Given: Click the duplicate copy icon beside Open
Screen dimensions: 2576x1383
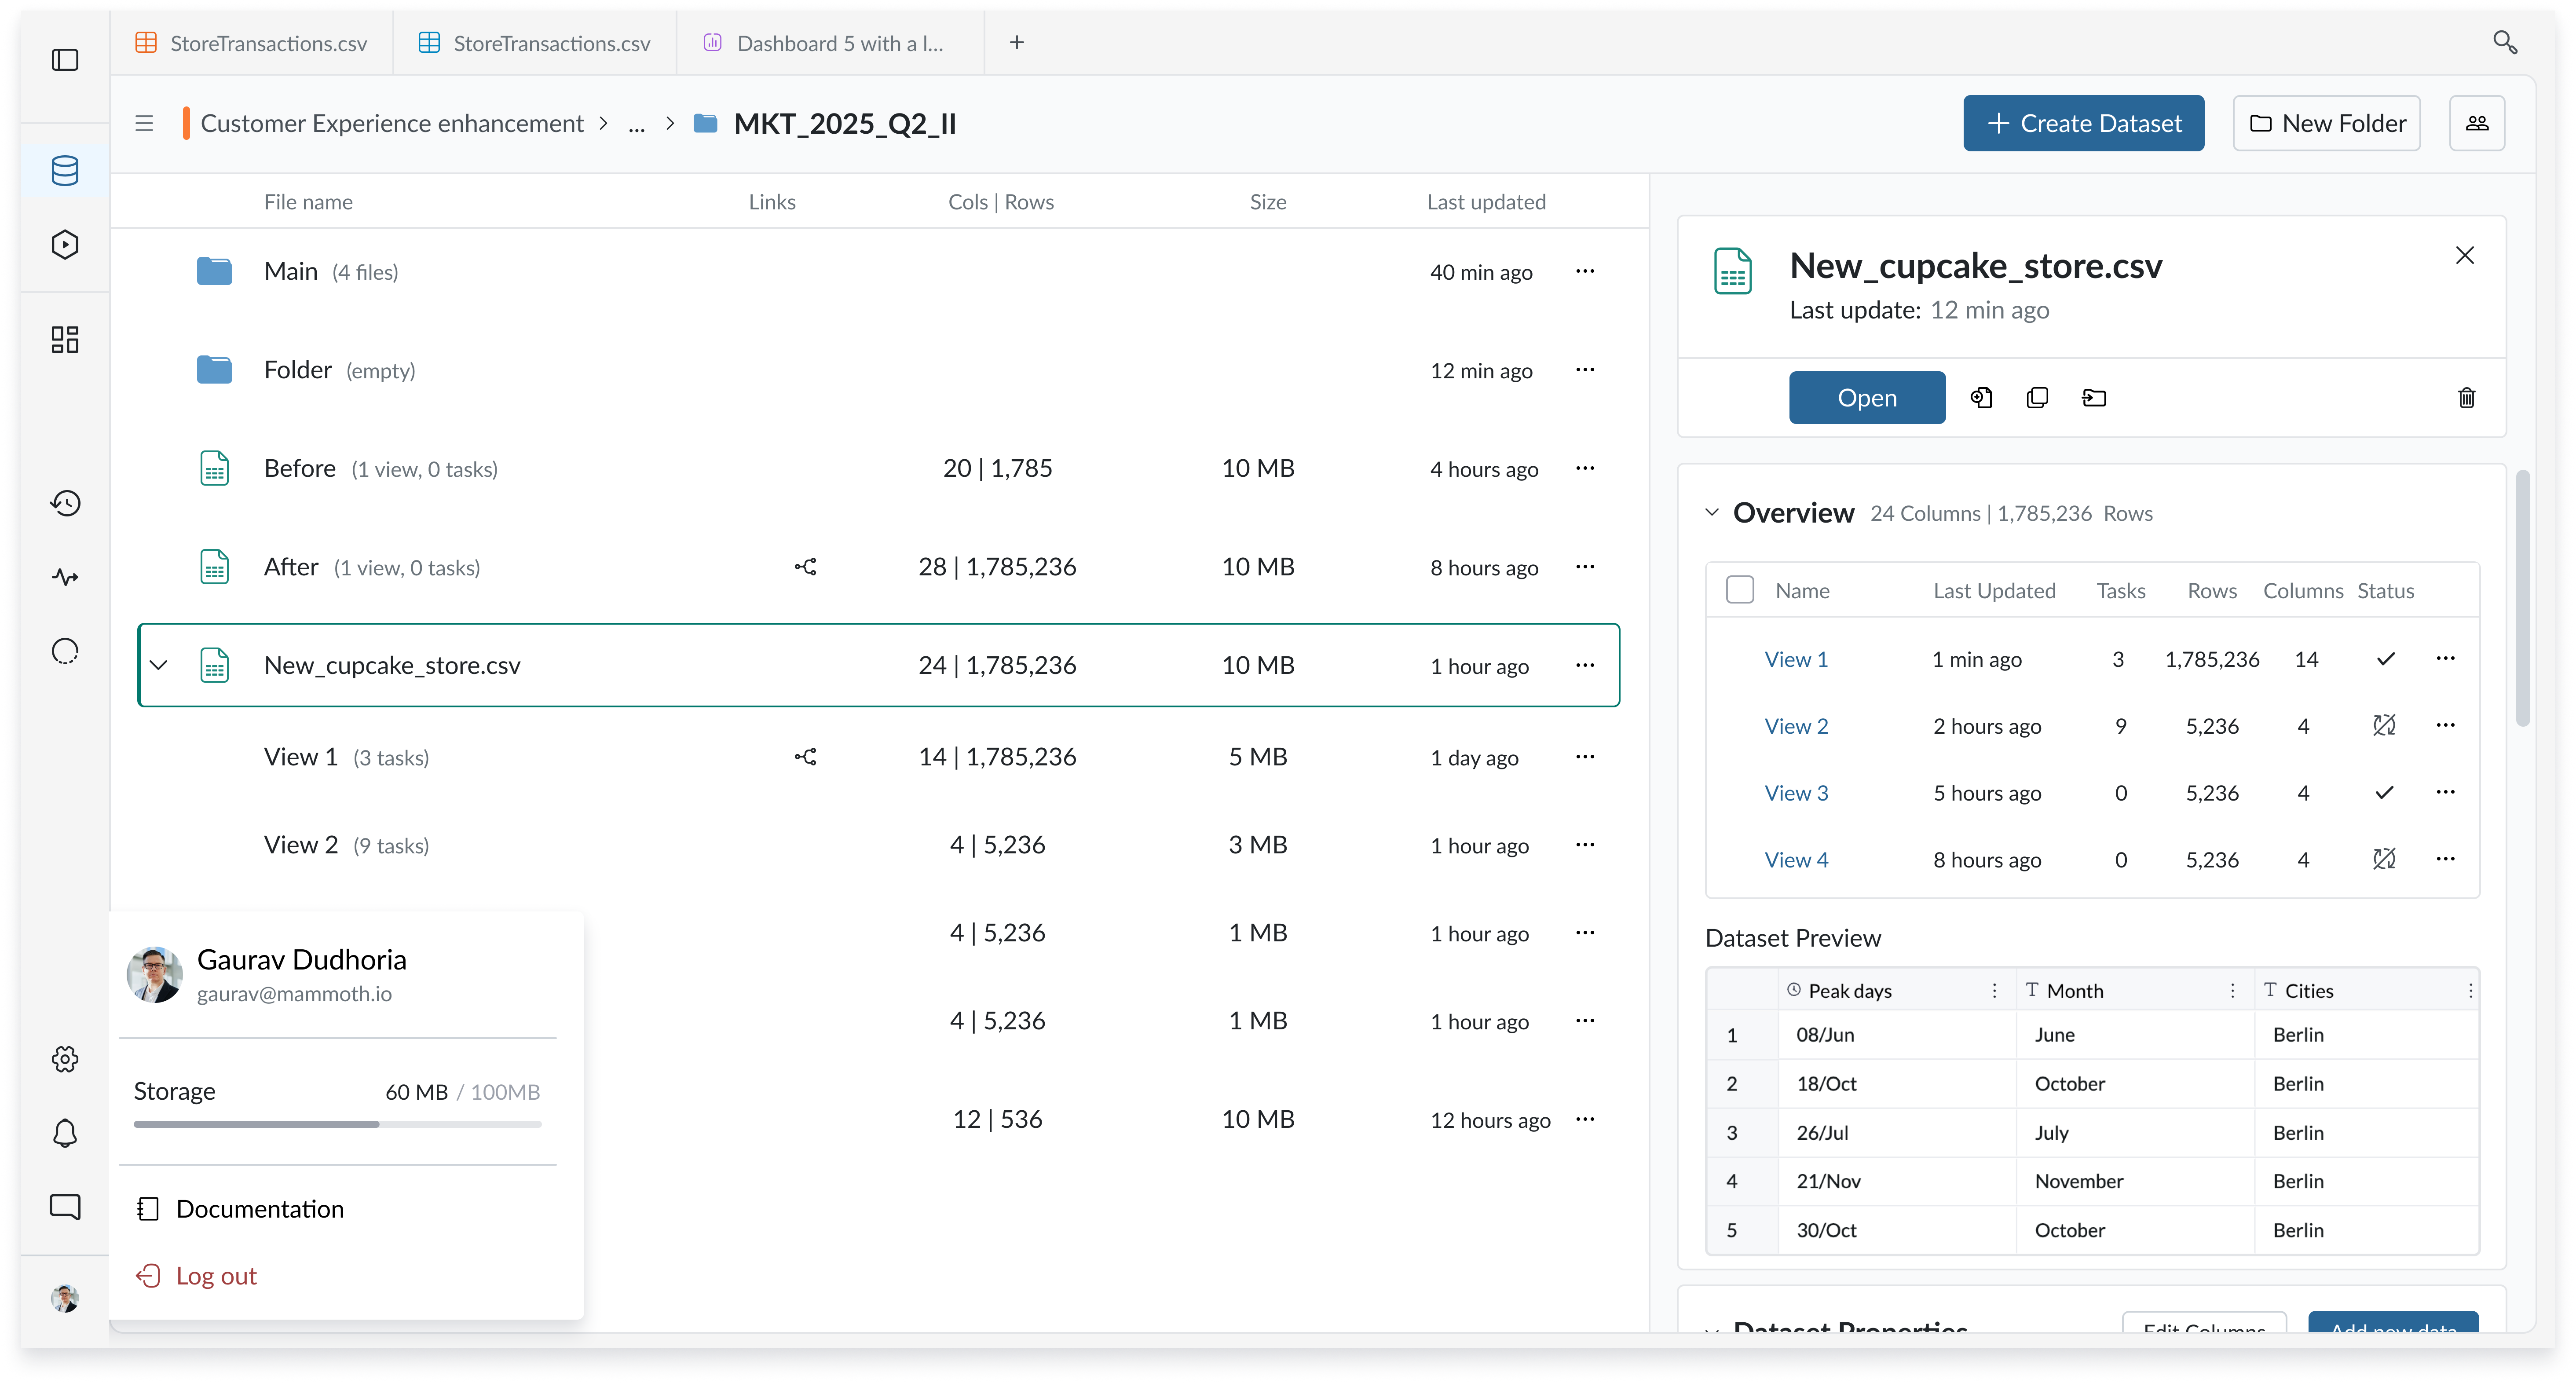Looking at the screenshot, I should pyautogui.click(x=2037, y=398).
